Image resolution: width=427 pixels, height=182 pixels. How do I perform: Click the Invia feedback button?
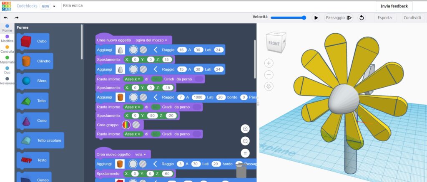pyautogui.click(x=394, y=6)
